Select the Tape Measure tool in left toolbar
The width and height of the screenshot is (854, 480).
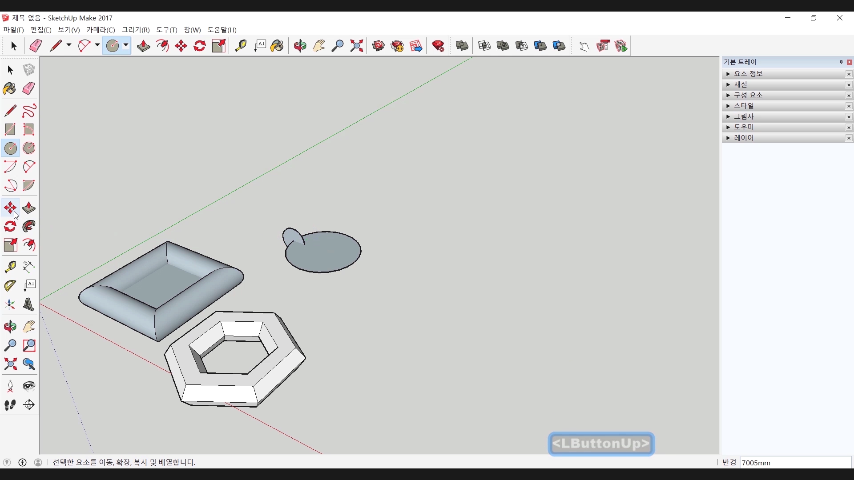[10, 266]
